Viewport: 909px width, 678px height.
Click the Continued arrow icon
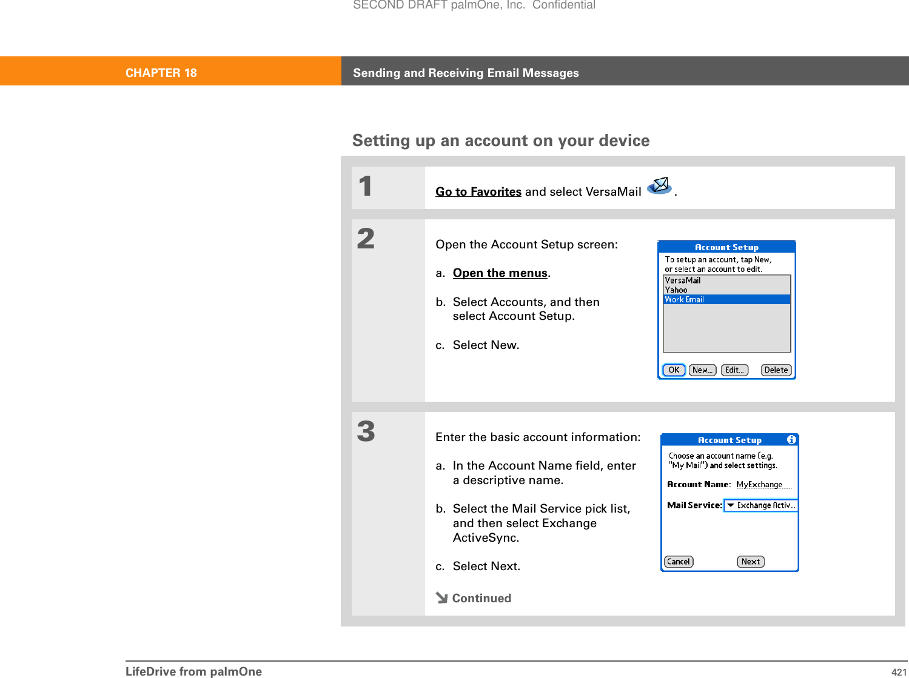(441, 598)
